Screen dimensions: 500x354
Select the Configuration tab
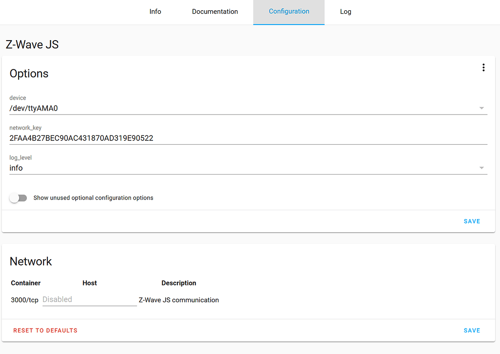coord(288,11)
